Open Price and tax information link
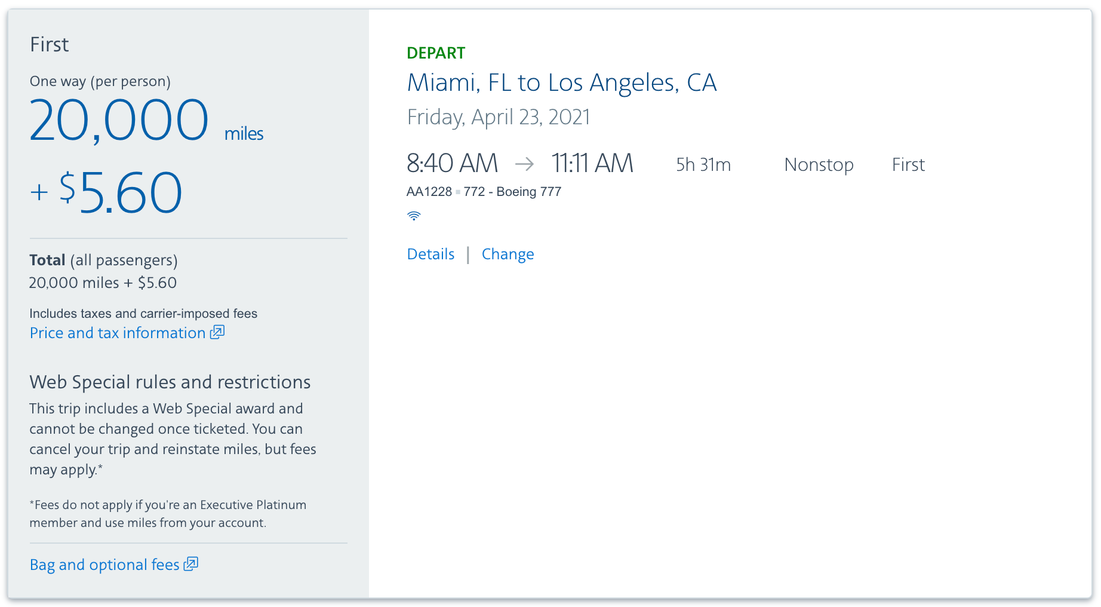 tap(118, 333)
